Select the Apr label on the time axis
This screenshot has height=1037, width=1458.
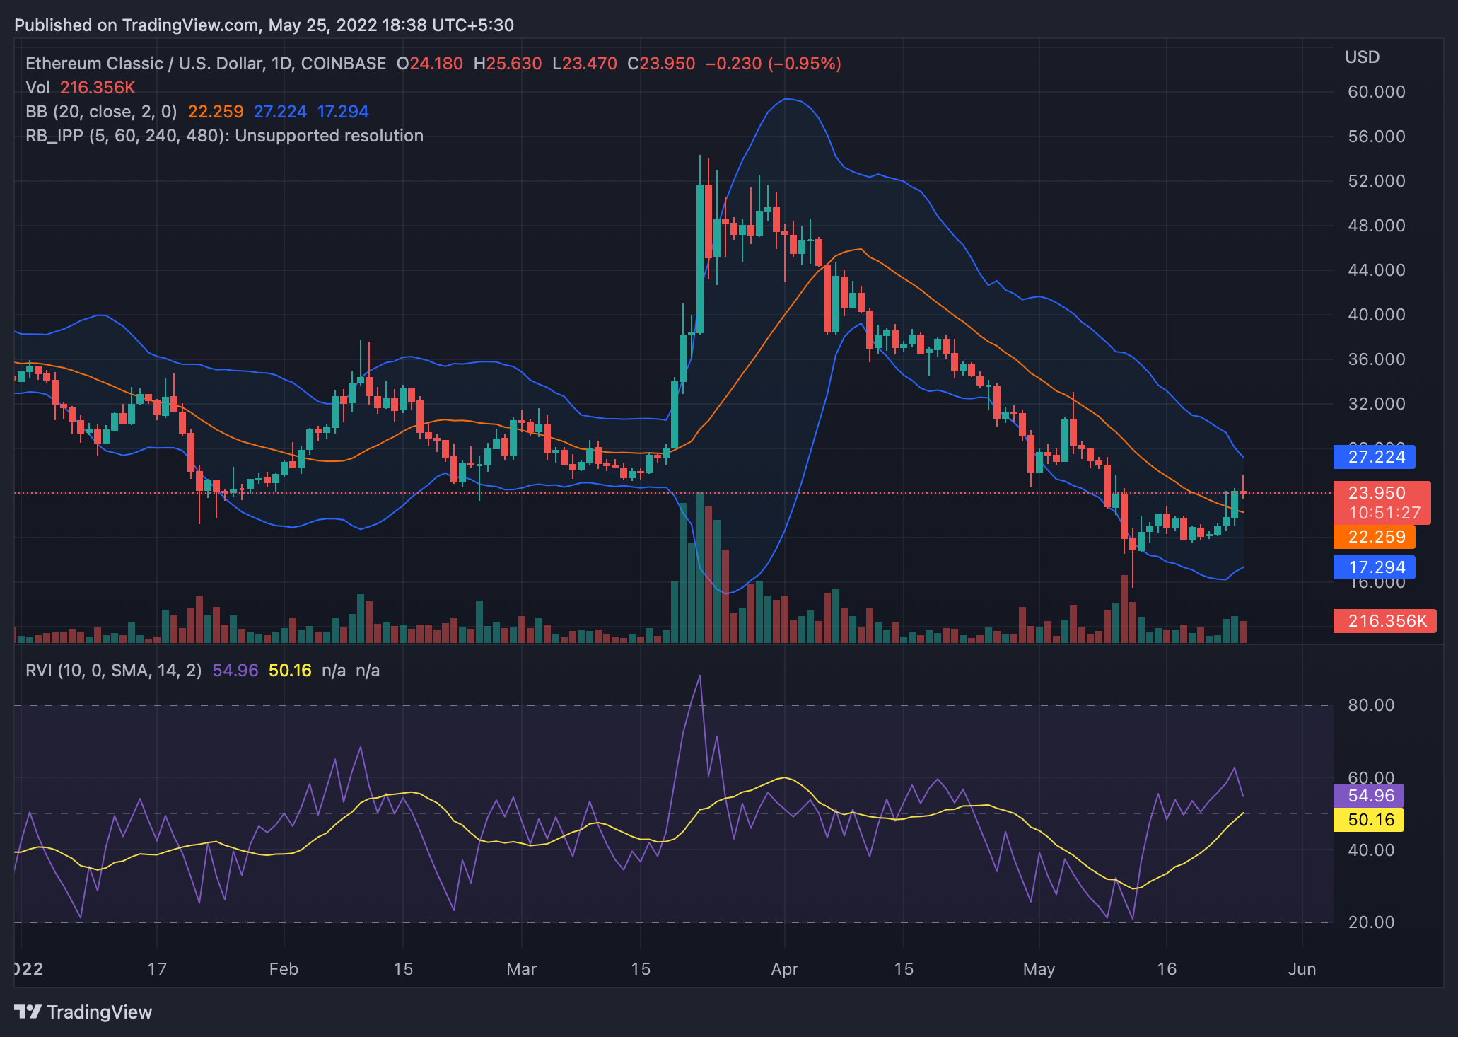(785, 970)
